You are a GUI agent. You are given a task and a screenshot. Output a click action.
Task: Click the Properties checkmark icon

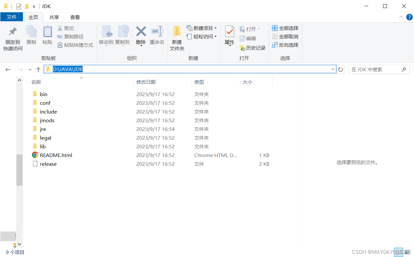229,32
